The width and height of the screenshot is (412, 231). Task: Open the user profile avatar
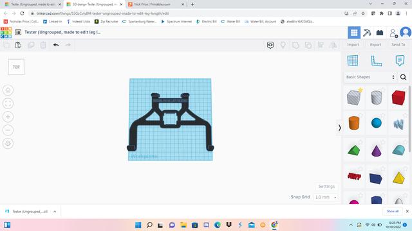406,33
